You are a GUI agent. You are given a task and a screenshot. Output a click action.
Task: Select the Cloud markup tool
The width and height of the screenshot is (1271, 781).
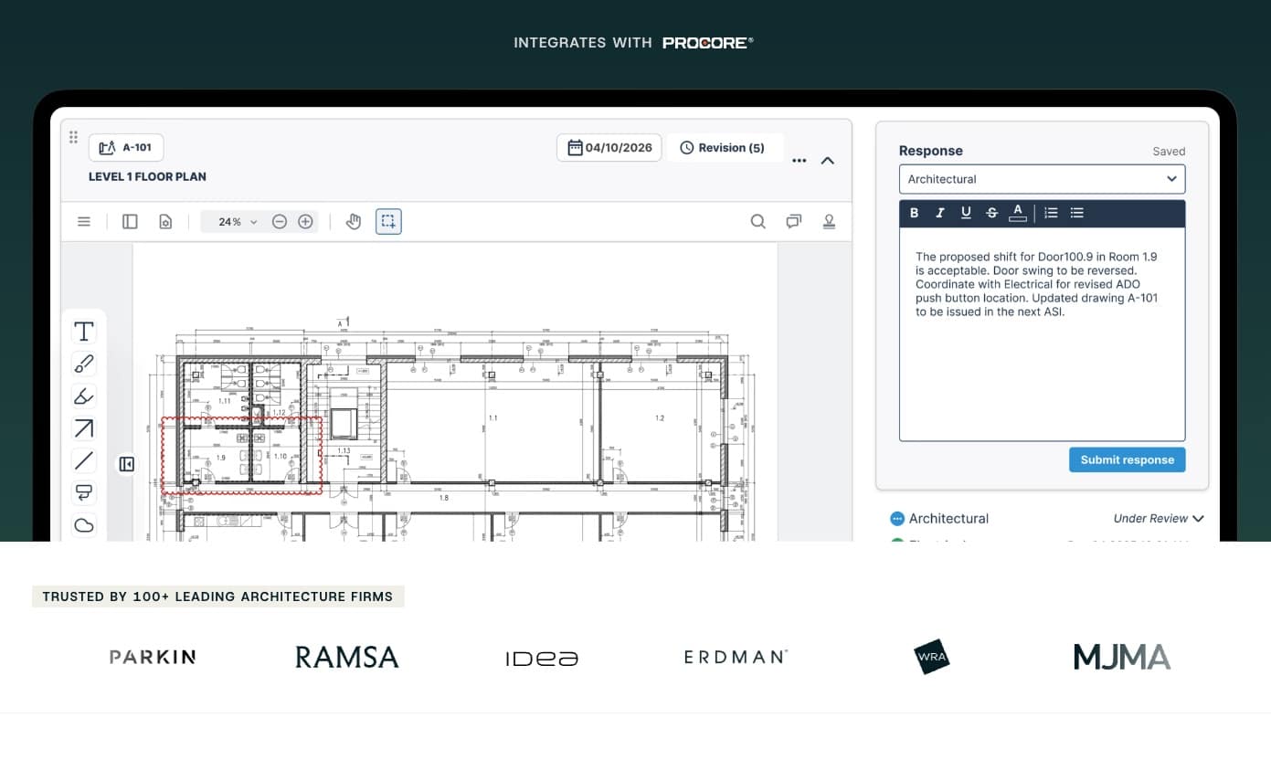84,525
